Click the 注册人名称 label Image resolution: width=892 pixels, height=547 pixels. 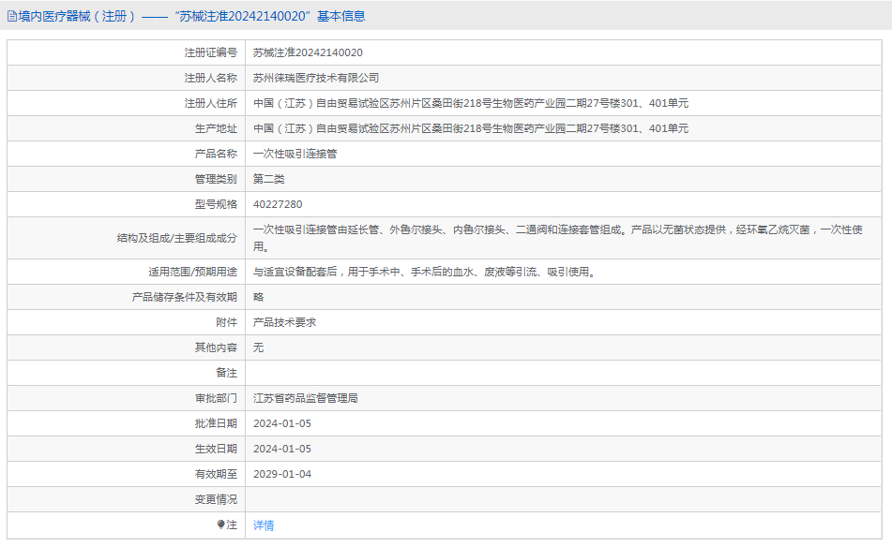coord(210,78)
